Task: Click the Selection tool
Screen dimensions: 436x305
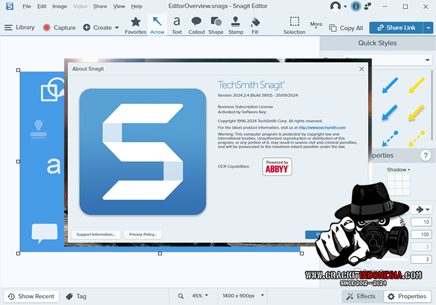Action: tap(294, 24)
